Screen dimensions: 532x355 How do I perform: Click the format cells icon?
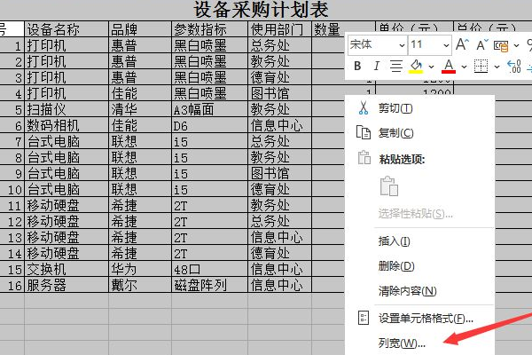(x=364, y=318)
